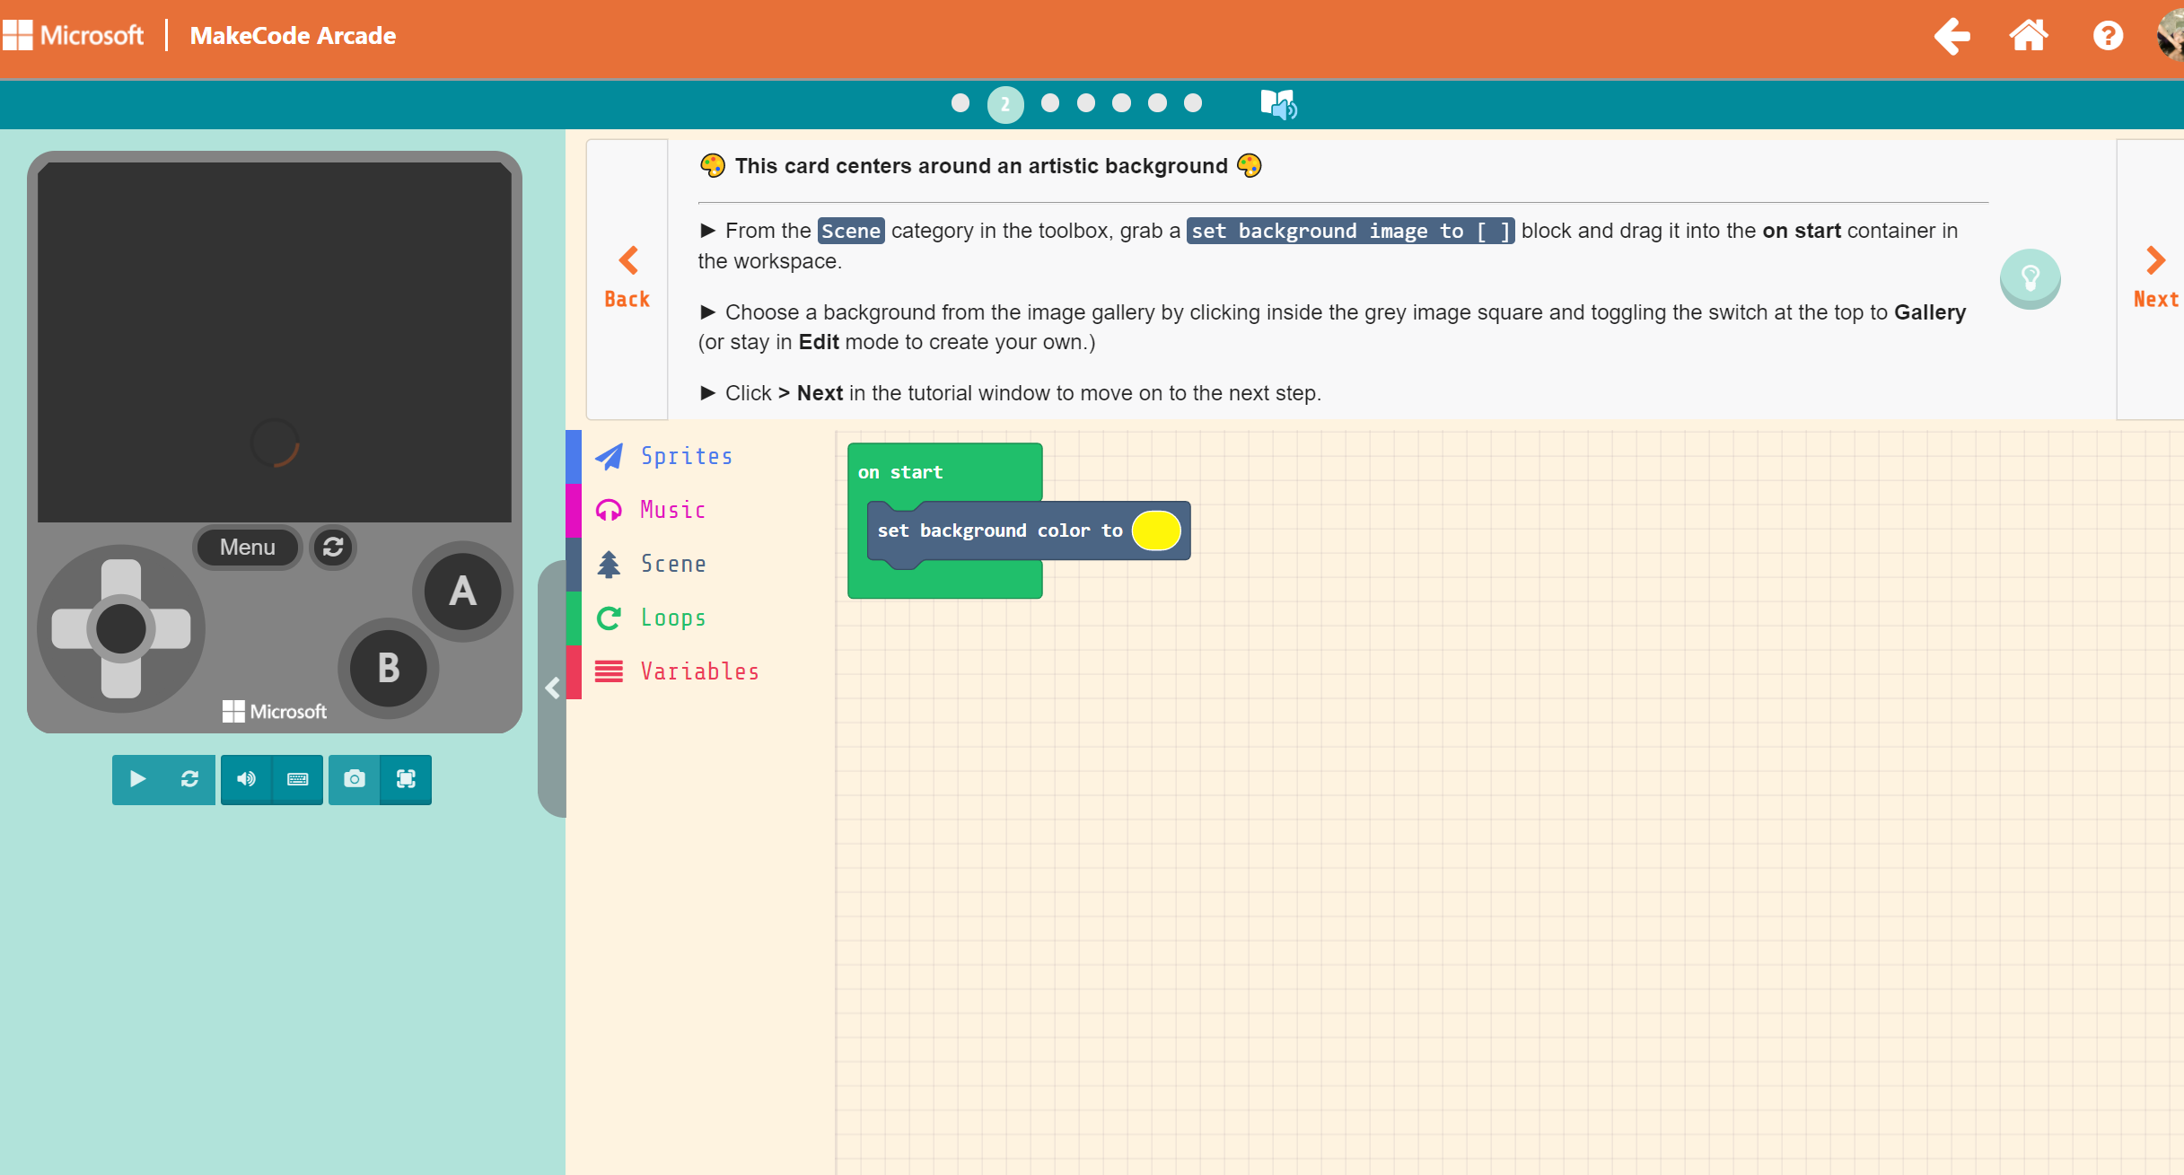Return to the MakeCode Arcade home screen
The height and width of the screenshot is (1175, 2184).
(x=2029, y=35)
